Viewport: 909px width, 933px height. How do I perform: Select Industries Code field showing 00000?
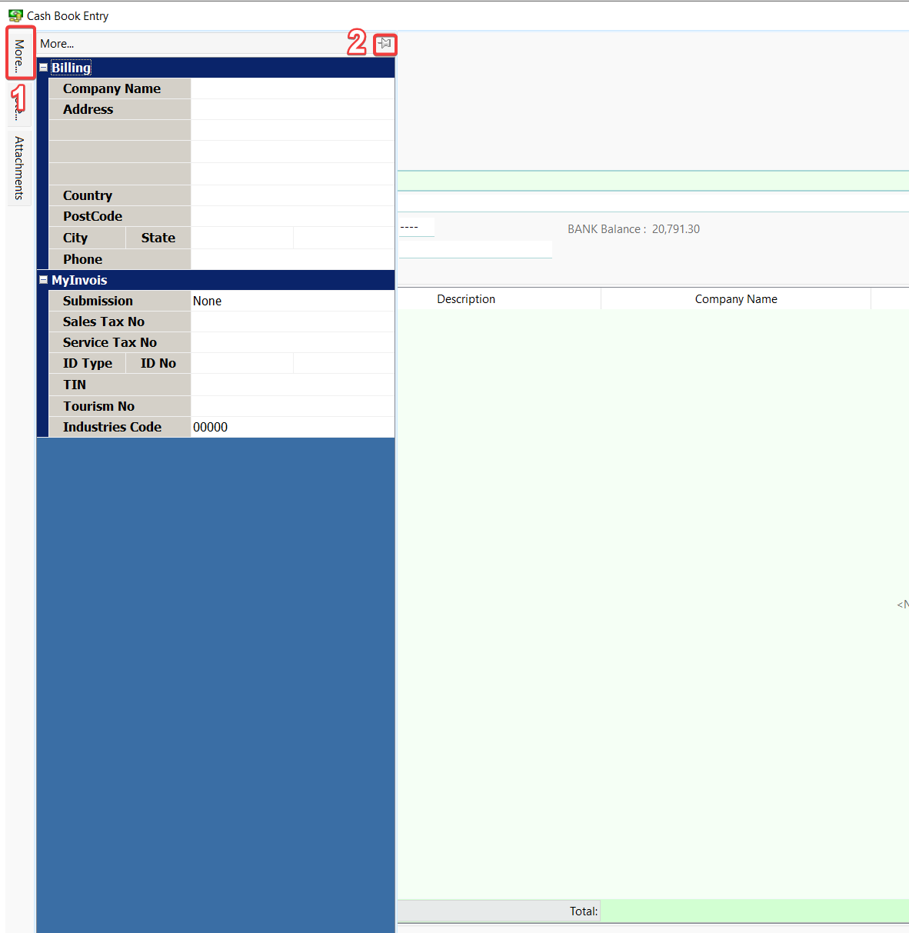[x=292, y=427]
